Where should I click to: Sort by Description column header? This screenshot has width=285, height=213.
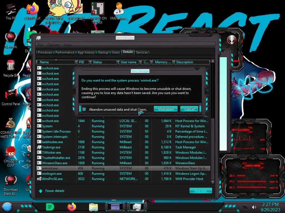pos(192,62)
